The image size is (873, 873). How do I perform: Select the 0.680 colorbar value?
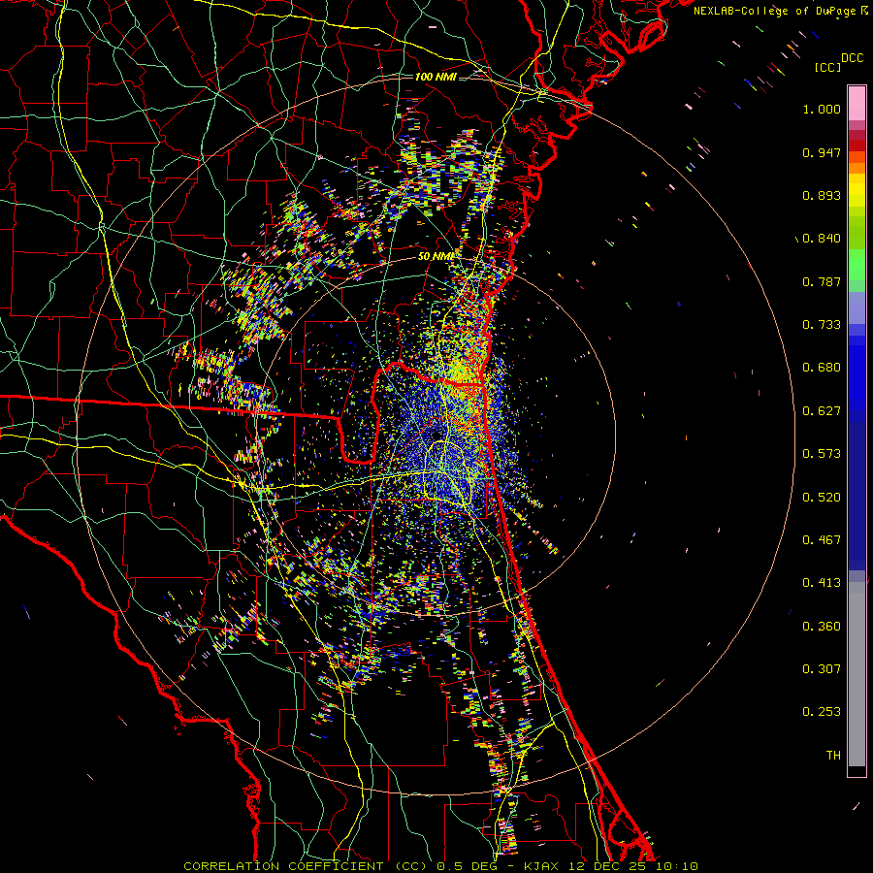822,368
